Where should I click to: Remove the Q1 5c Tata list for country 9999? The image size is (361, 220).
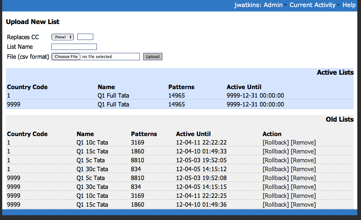[303, 178]
